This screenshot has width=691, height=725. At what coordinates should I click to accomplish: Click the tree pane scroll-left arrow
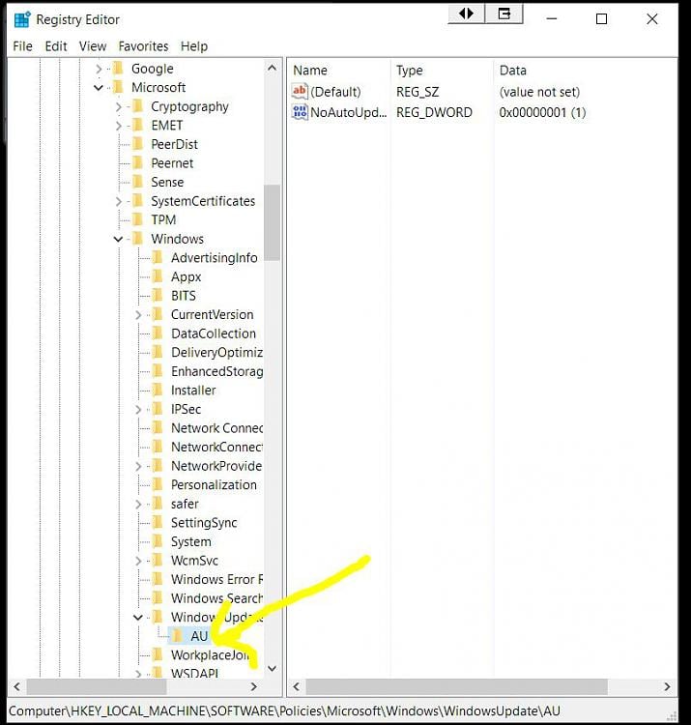(x=17, y=686)
